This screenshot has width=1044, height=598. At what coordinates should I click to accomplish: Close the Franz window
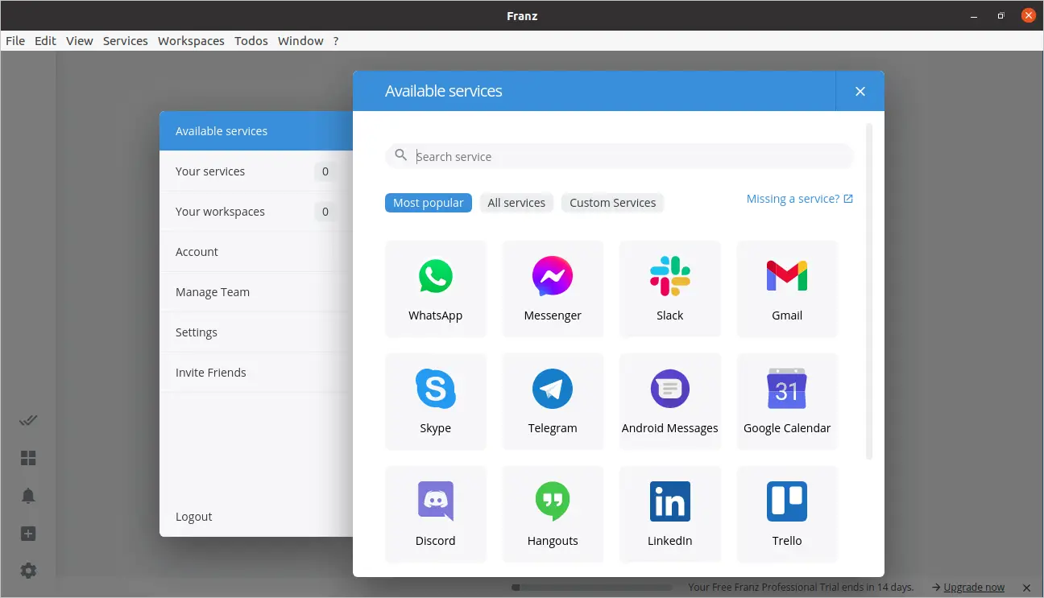[x=1028, y=14]
